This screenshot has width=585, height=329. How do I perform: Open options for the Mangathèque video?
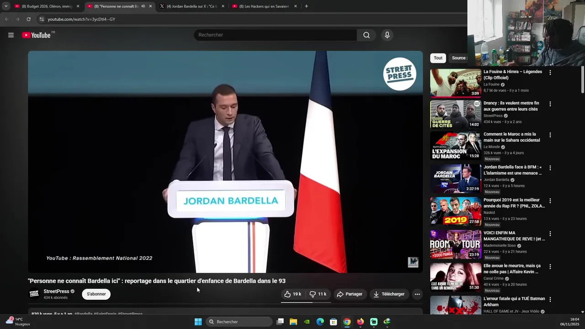550,233
